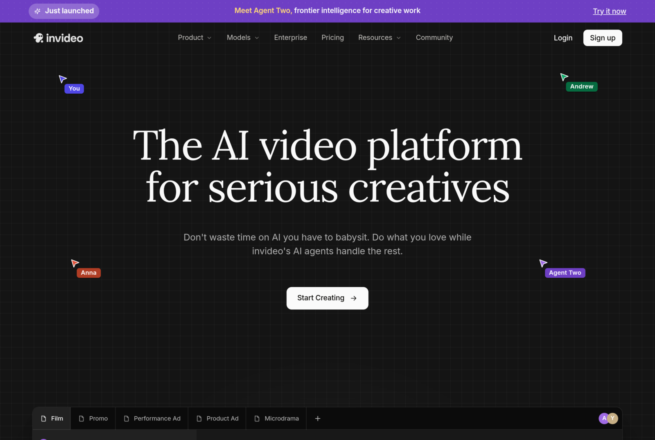Select the Performance Ad tab
Screen dimensions: 655x440
coord(152,418)
